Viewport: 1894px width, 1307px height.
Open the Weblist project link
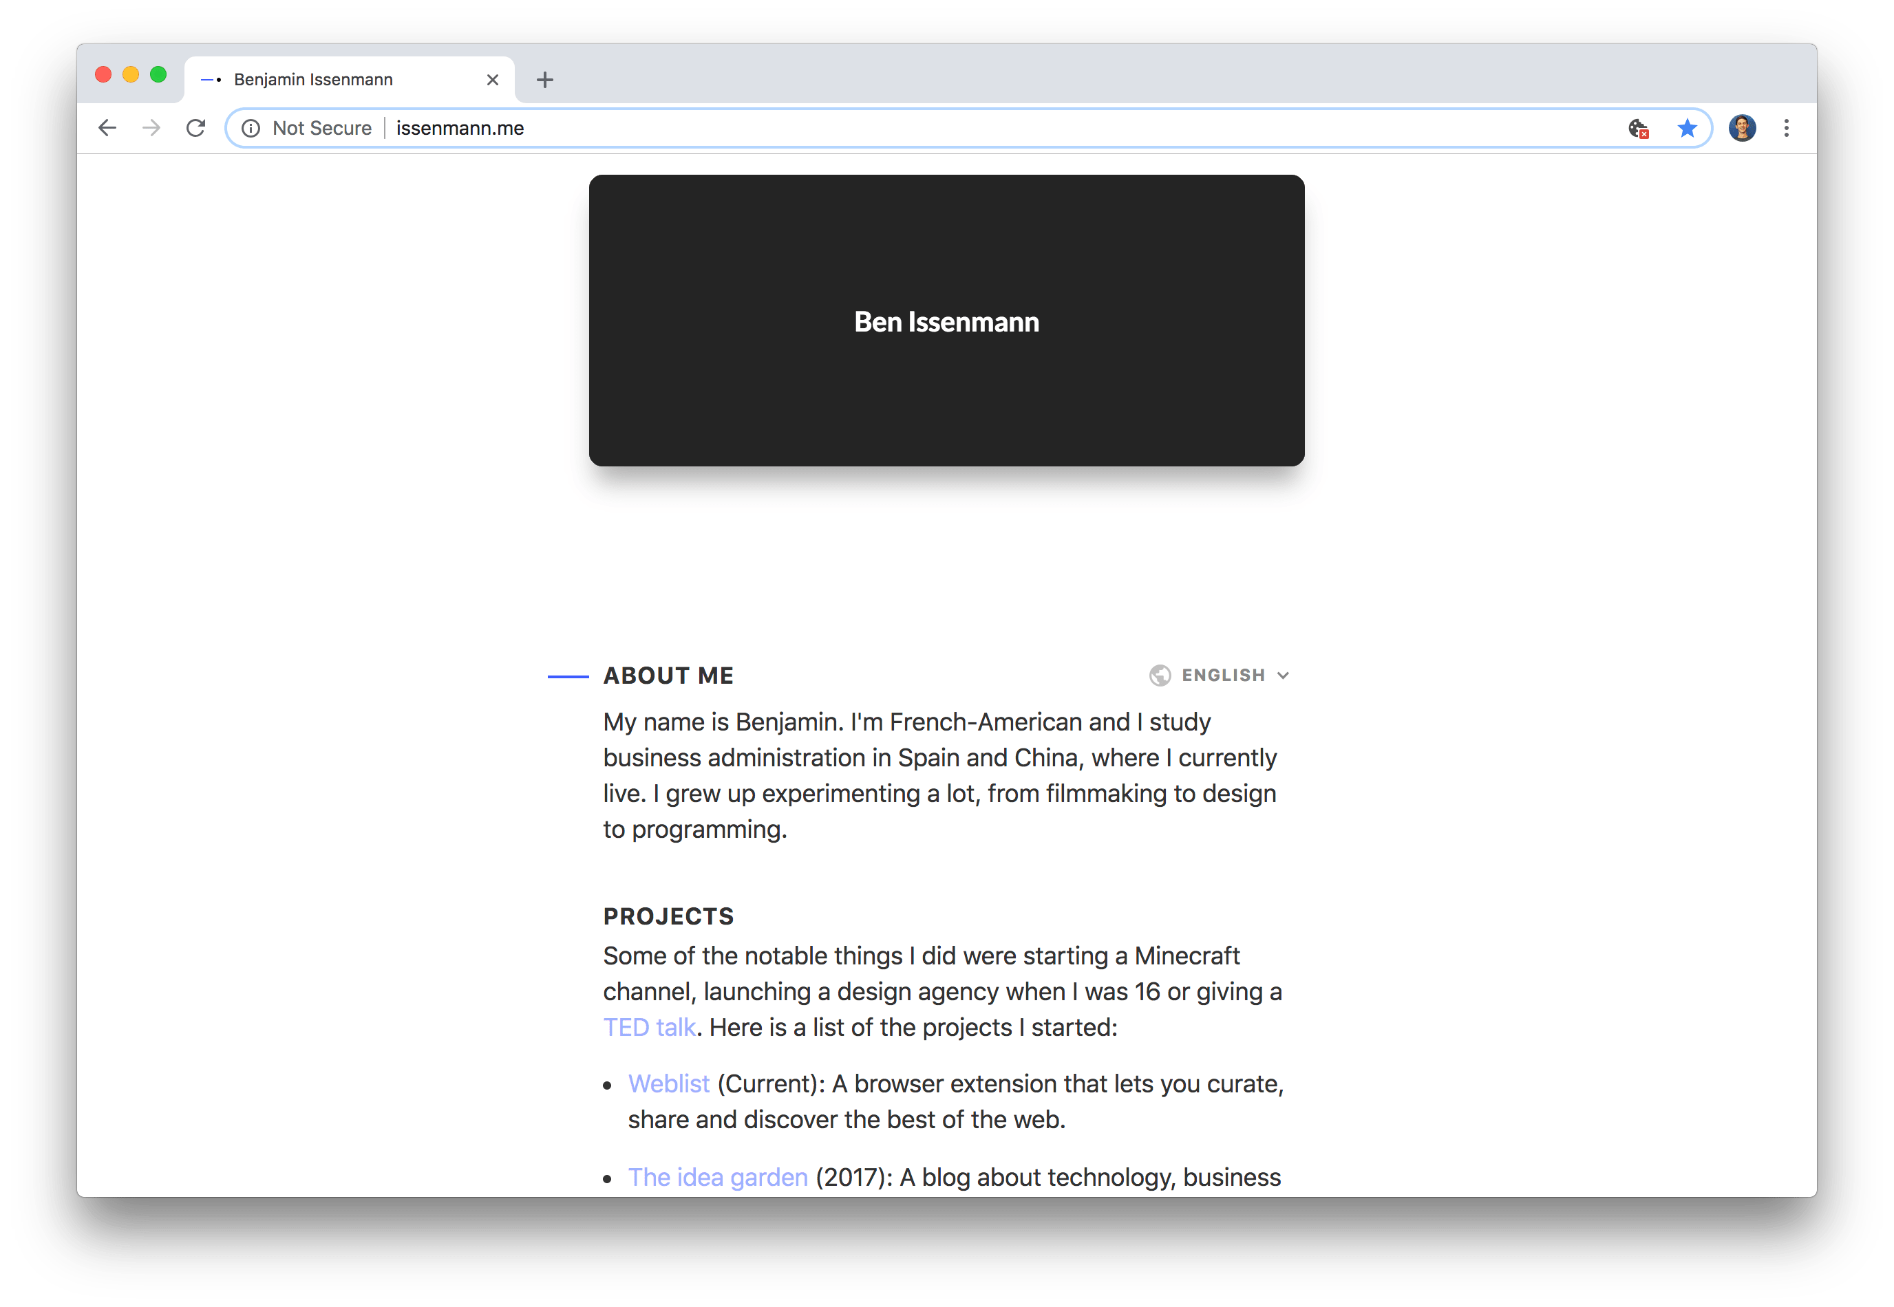(x=668, y=1083)
